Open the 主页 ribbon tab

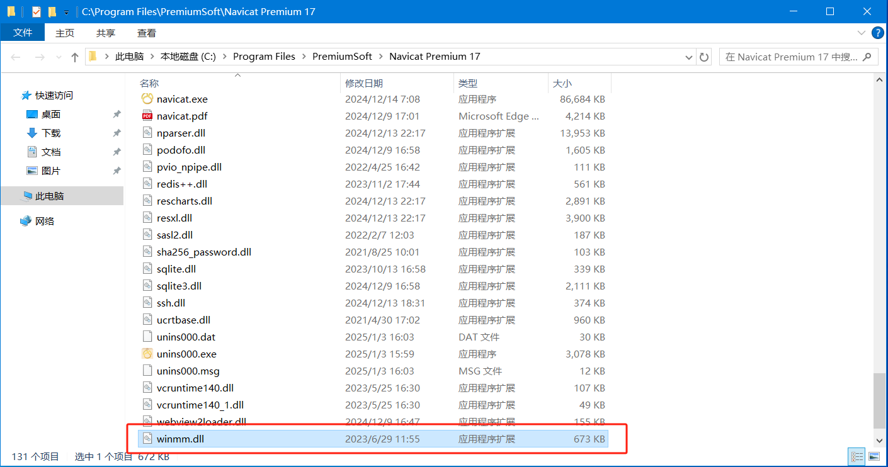click(x=65, y=33)
